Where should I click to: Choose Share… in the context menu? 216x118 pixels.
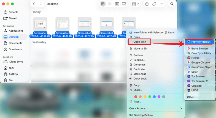point(138,90)
